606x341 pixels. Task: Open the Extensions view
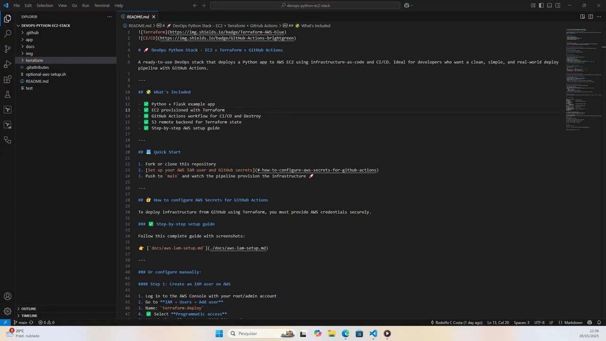(8, 79)
